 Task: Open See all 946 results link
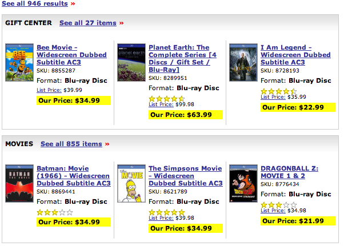click(x=35, y=3)
